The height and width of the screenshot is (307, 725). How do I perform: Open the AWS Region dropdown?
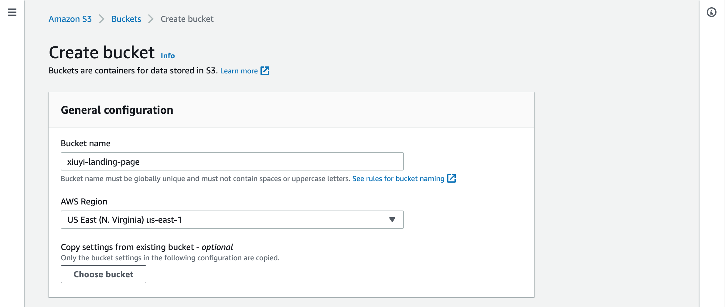click(232, 220)
